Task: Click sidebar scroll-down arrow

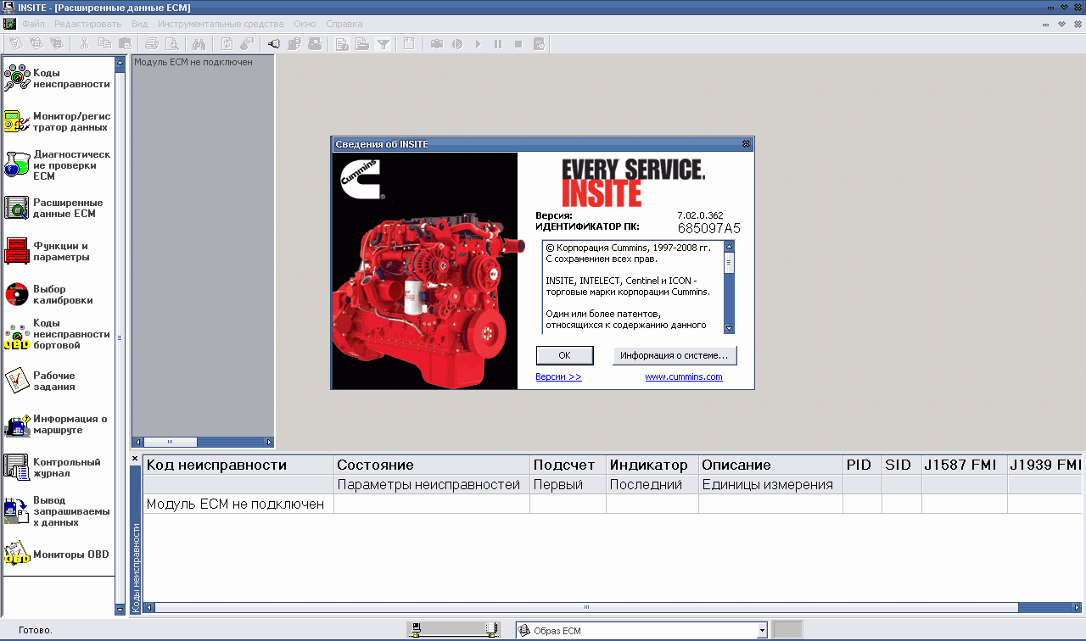Action: click(x=120, y=610)
